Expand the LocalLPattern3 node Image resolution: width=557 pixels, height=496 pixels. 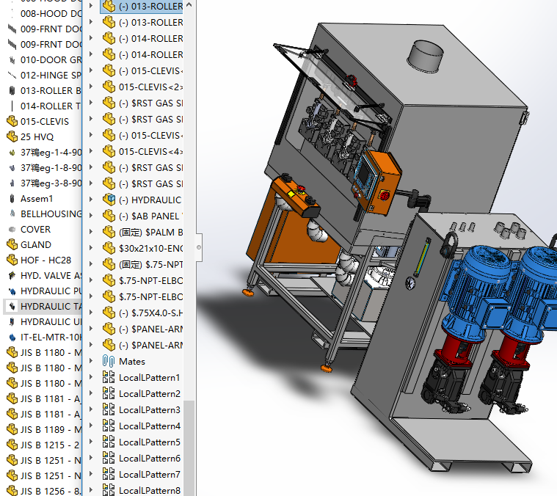tap(91, 409)
